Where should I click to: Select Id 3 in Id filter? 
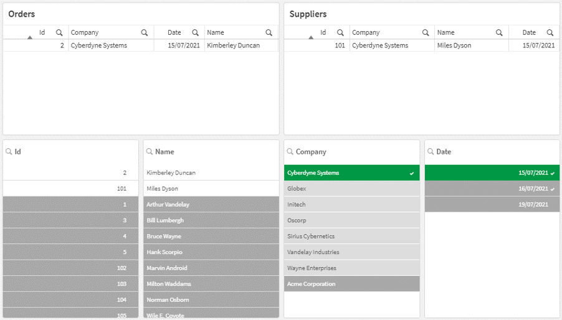tap(70, 220)
